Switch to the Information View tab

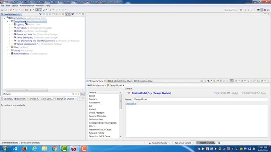click(143, 81)
